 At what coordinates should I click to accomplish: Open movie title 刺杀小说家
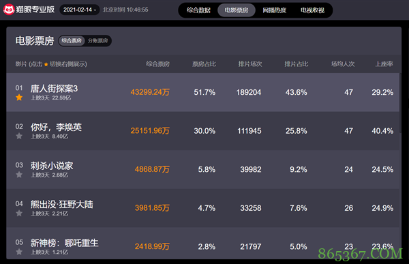(52, 166)
